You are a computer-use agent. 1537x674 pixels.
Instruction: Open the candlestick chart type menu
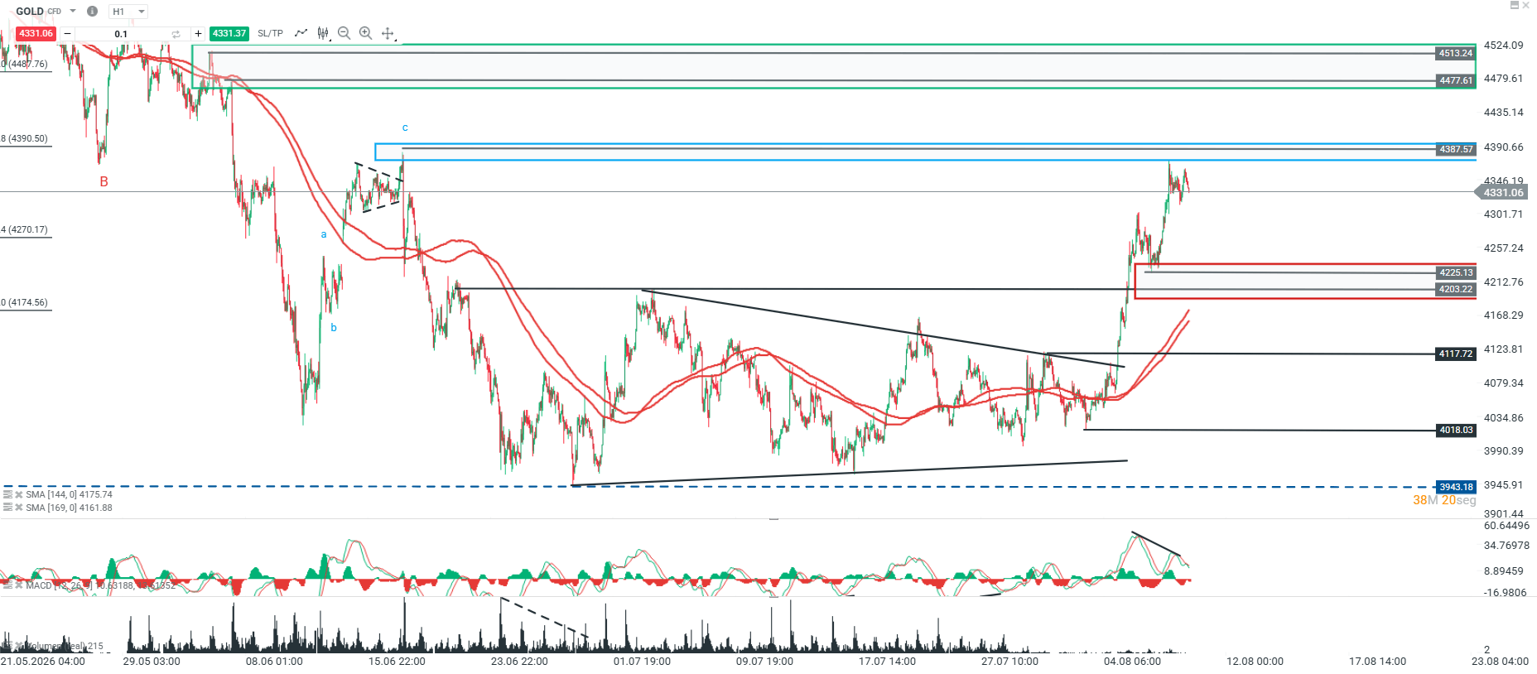click(x=323, y=33)
